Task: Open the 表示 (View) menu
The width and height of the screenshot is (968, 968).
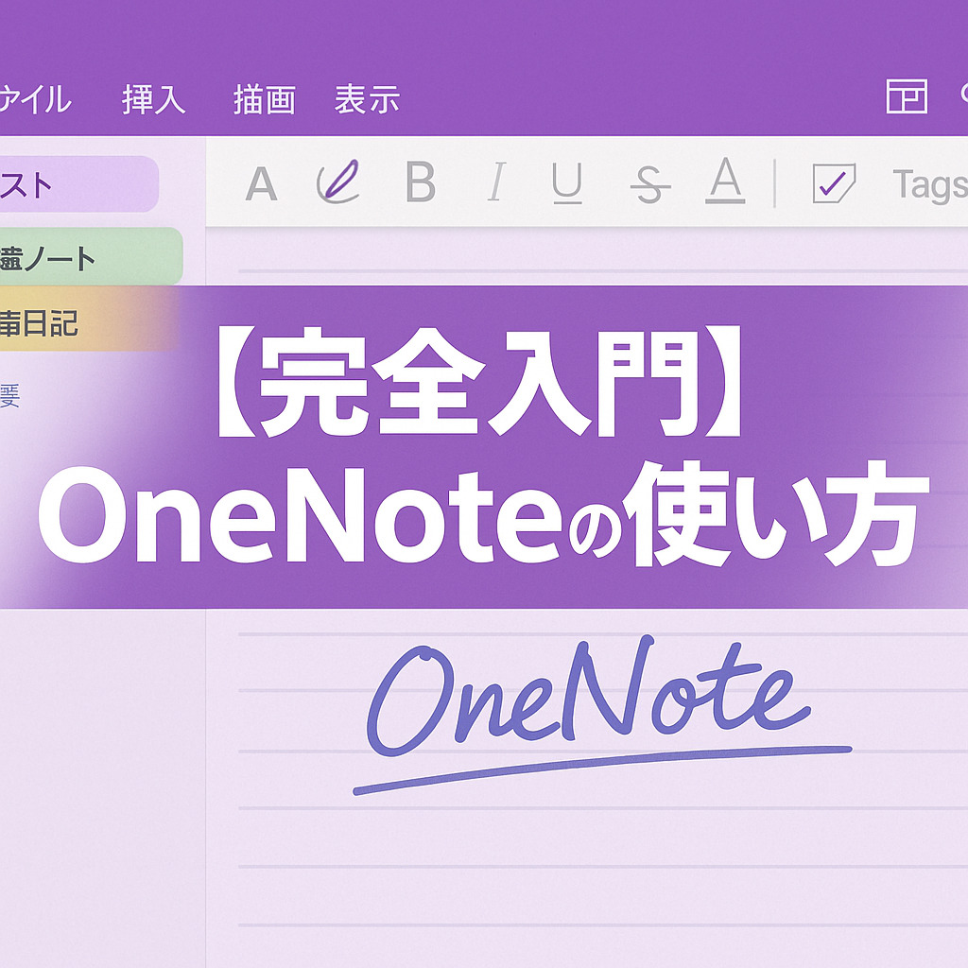Action: [368, 99]
